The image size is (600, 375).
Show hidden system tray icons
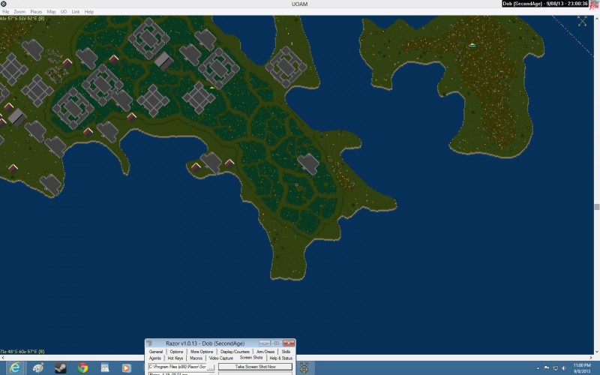(538, 368)
